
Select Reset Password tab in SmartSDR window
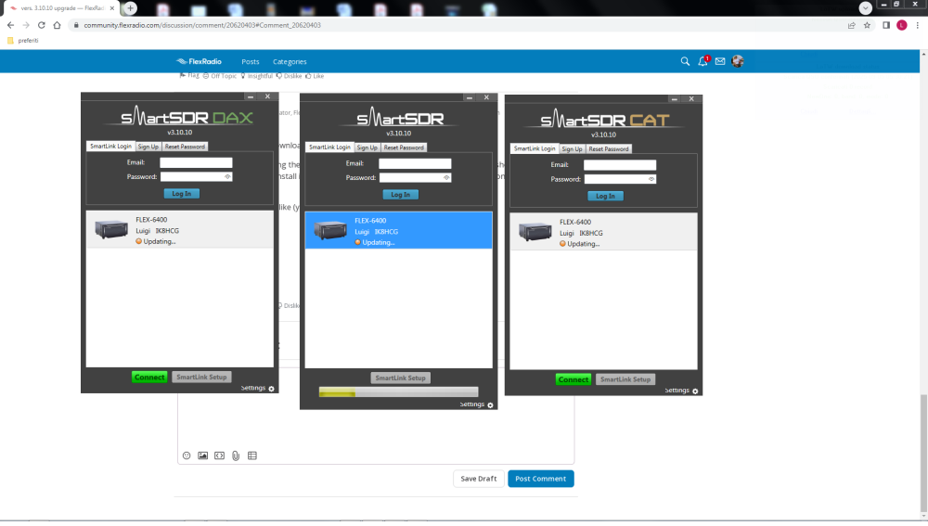point(404,148)
